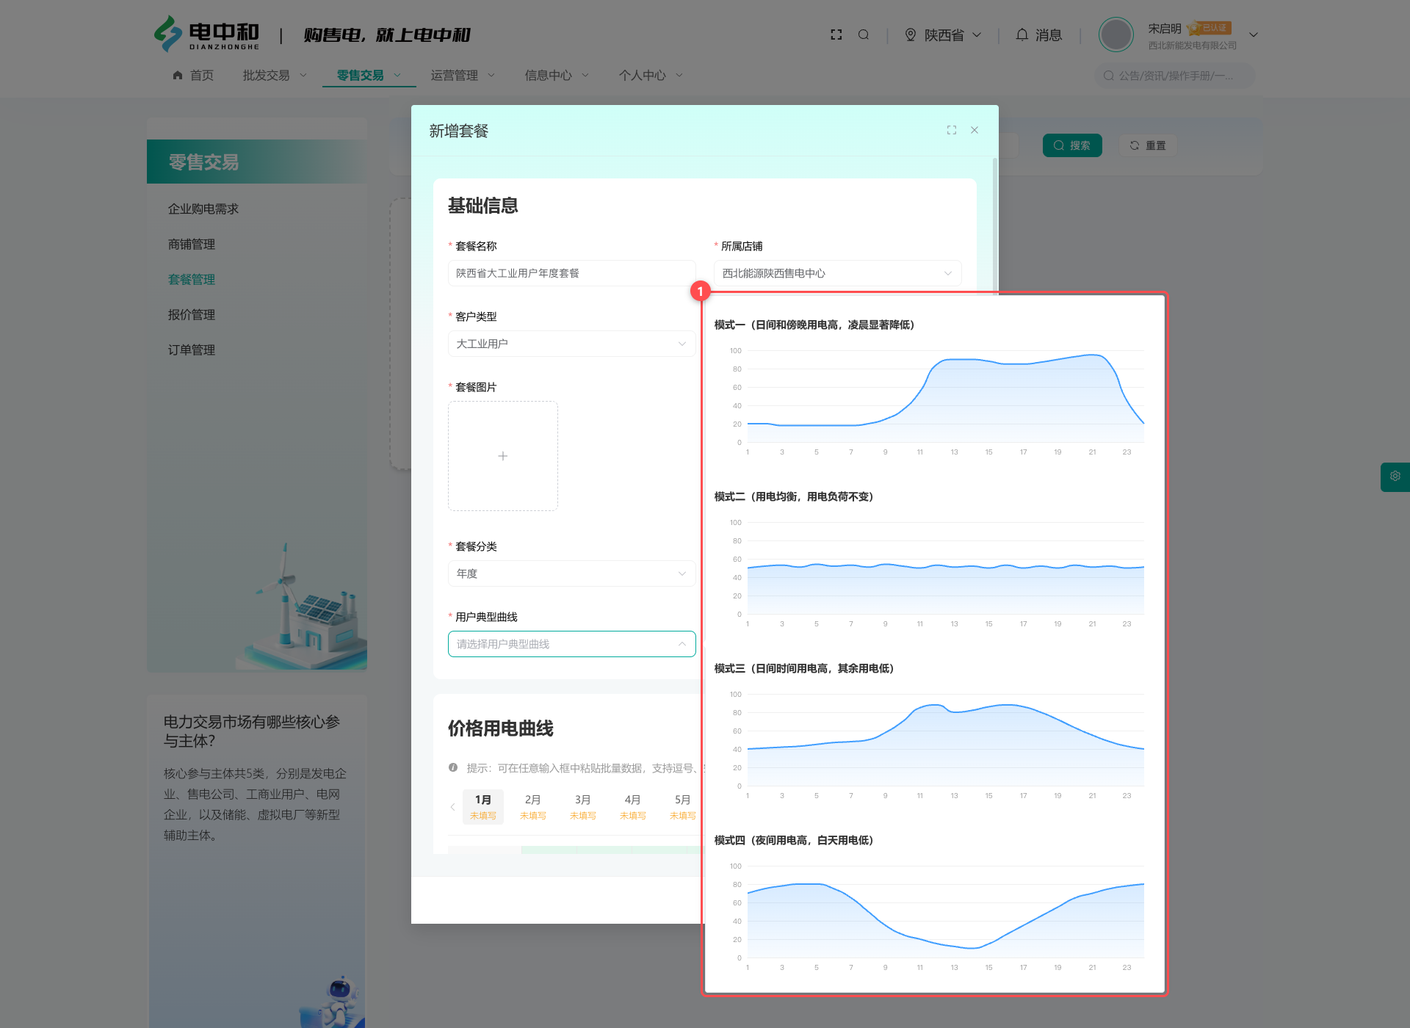
Task: Click the previous-month arrow beside 1月
Action: [452, 807]
